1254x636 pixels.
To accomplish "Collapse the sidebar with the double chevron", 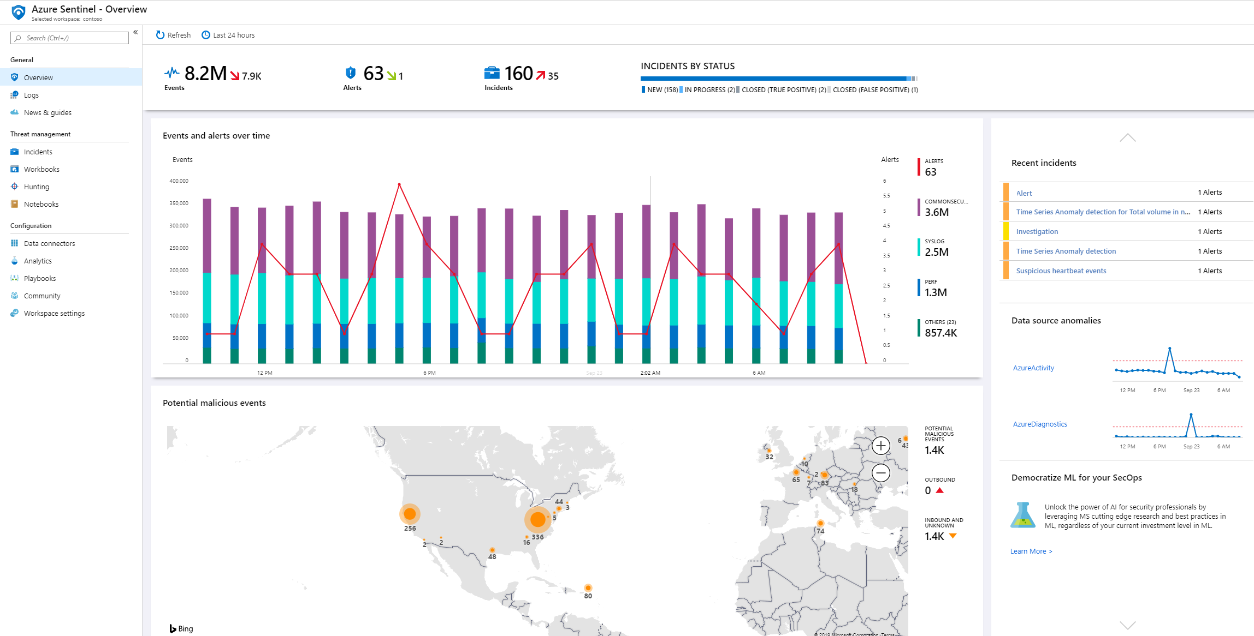I will click(x=135, y=32).
